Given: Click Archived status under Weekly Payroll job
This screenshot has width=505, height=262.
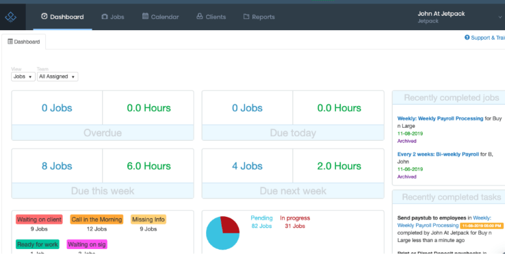Looking at the screenshot, I should click(x=406, y=141).
